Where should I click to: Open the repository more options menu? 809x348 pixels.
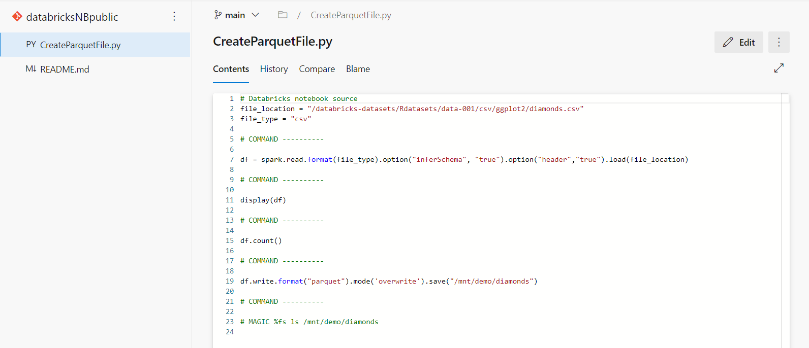pos(174,17)
